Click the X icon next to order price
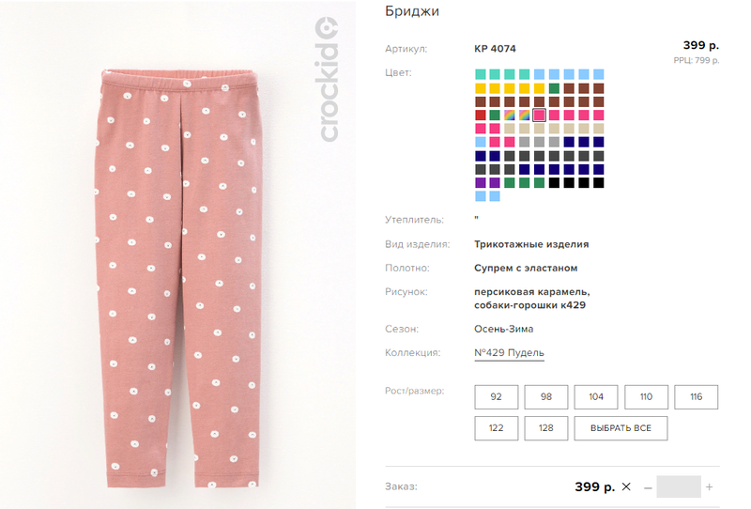 [x=626, y=487]
